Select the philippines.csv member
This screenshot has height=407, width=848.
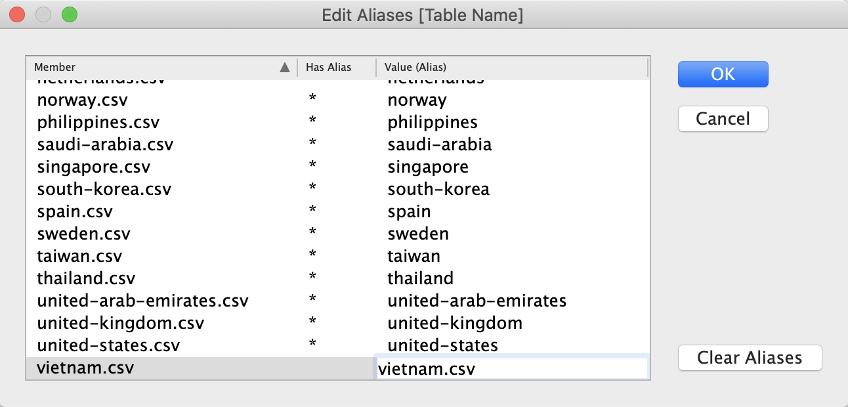tap(98, 122)
